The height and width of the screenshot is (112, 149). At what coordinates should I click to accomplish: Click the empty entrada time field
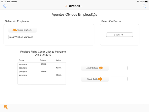click(x=119, y=68)
